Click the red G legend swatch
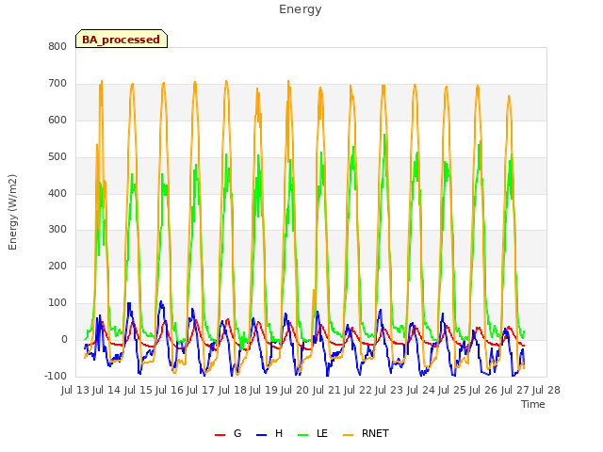The width and height of the screenshot is (603, 452). click(220, 435)
